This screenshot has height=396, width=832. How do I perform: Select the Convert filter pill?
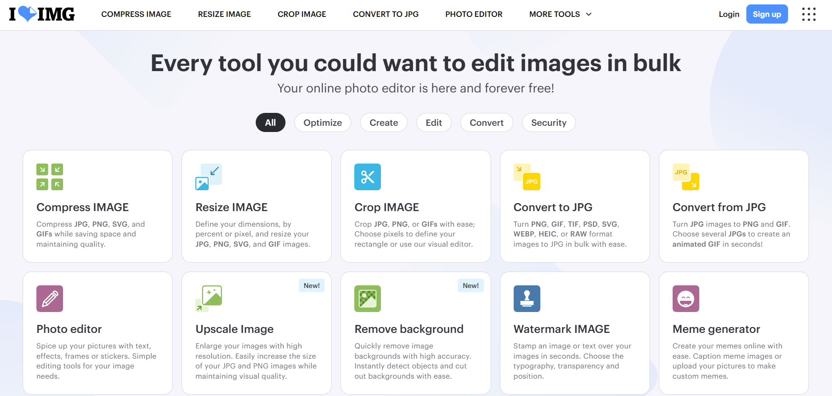487,123
